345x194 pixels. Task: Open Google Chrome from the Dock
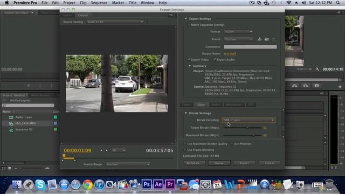tap(87, 184)
